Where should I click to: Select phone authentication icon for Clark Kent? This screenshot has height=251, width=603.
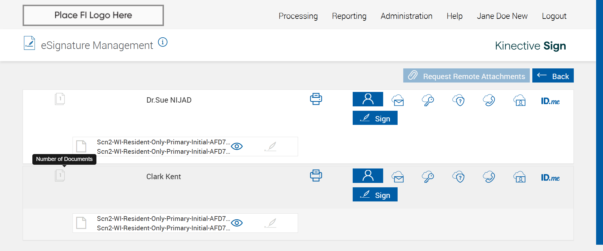pos(489,177)
